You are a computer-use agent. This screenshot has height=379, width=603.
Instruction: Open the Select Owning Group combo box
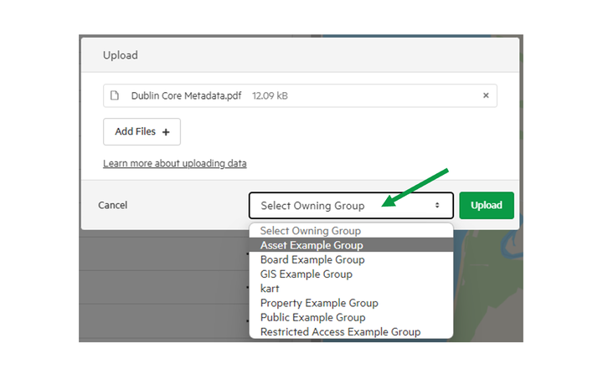[351, 206]
